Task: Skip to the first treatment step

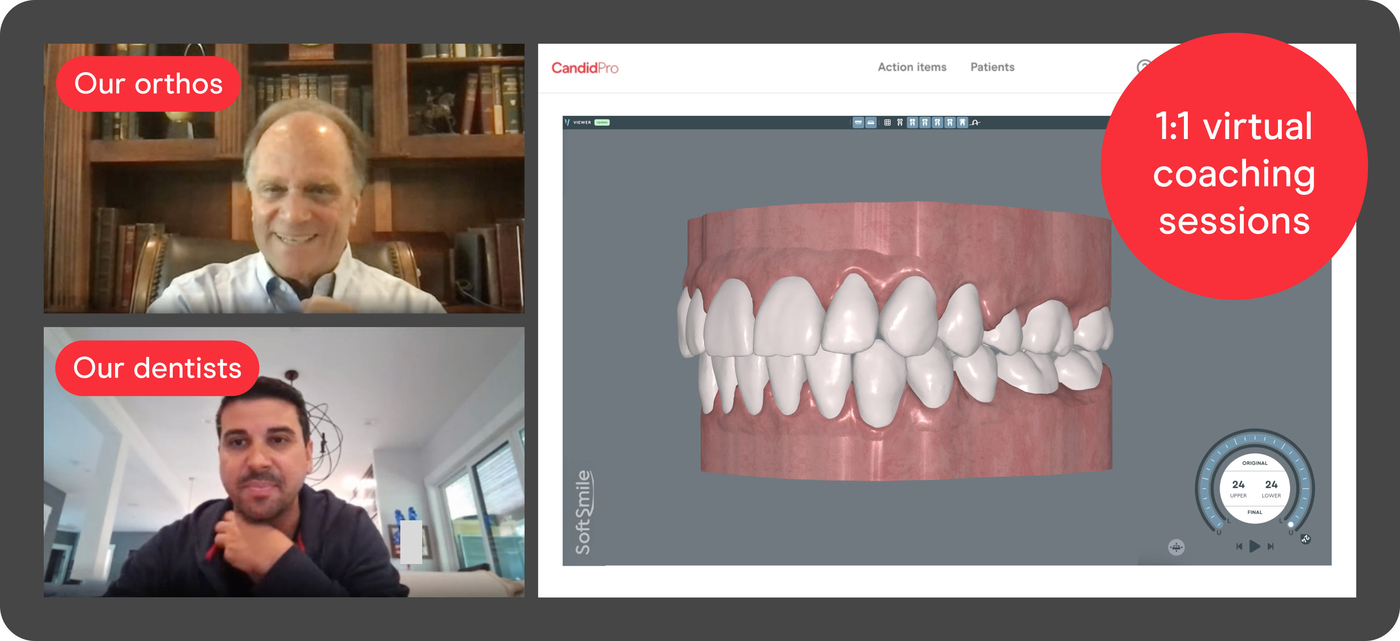Action: tap(1239, 547)
